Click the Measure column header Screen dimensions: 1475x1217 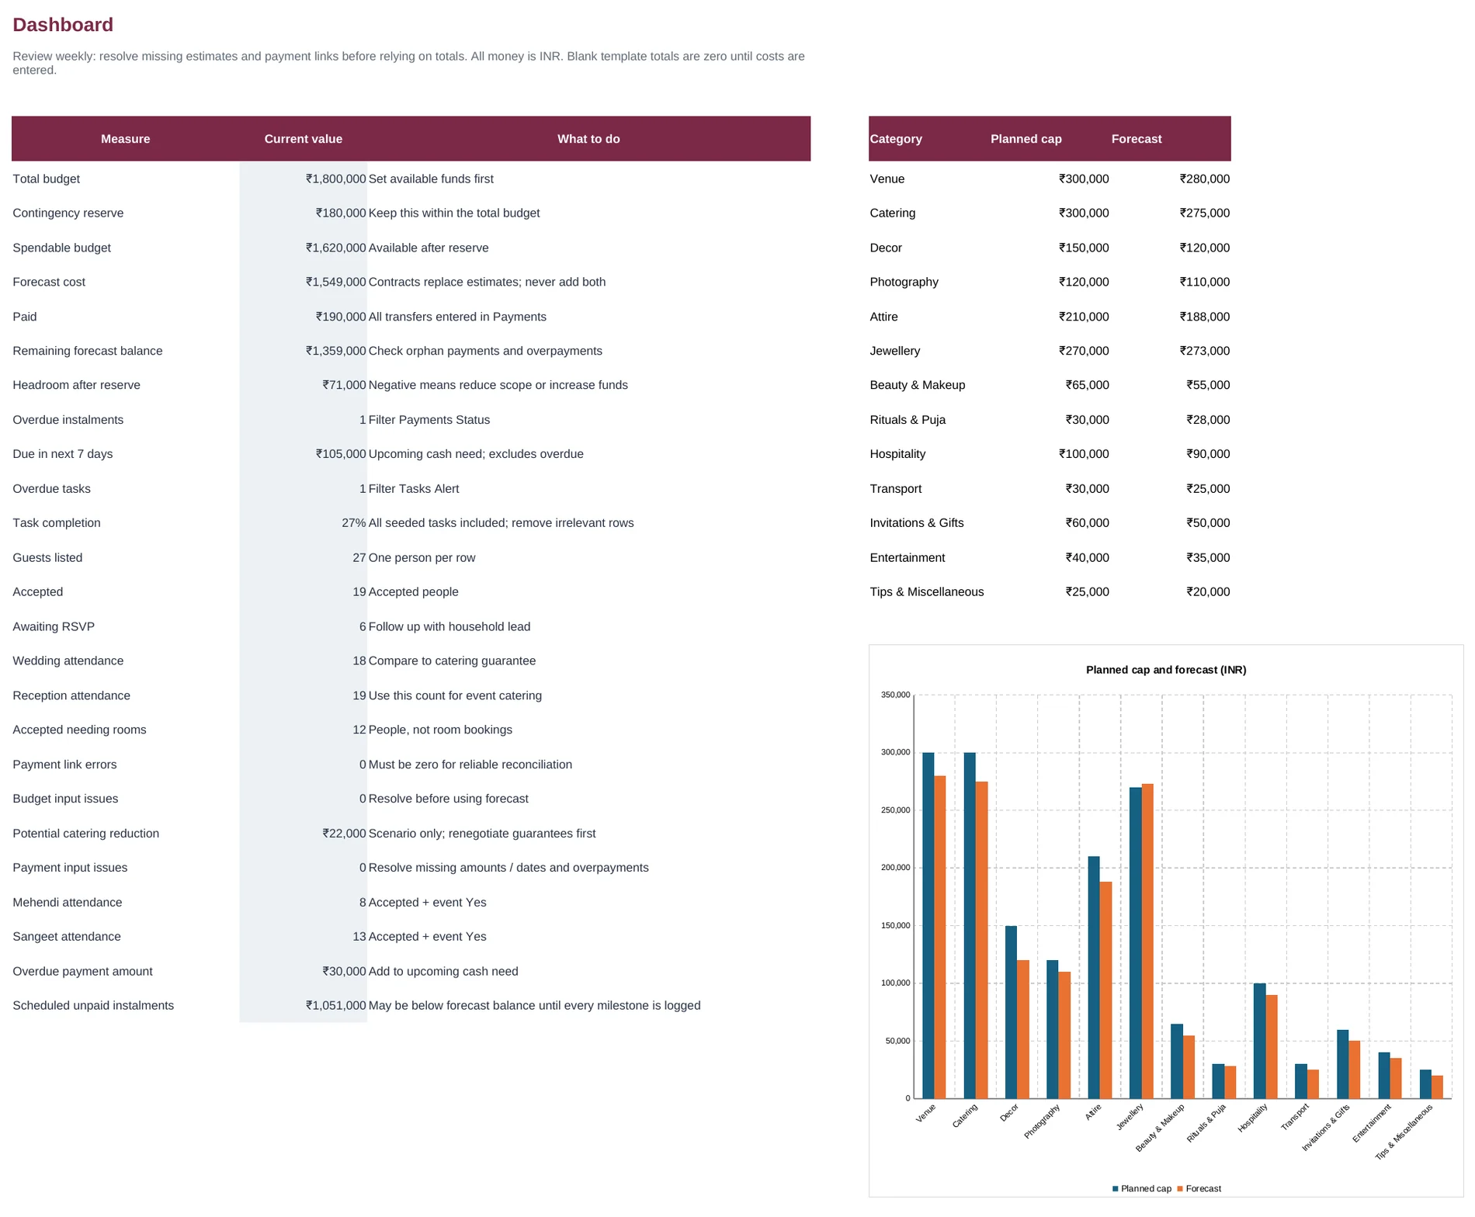(126, 139)
